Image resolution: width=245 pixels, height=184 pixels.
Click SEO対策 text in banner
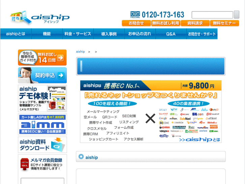129,116
